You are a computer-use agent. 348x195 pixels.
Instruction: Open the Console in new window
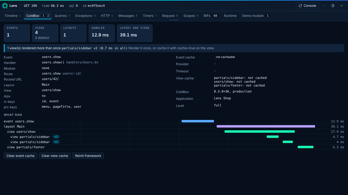pyautogui.click(x=307, y=6)
